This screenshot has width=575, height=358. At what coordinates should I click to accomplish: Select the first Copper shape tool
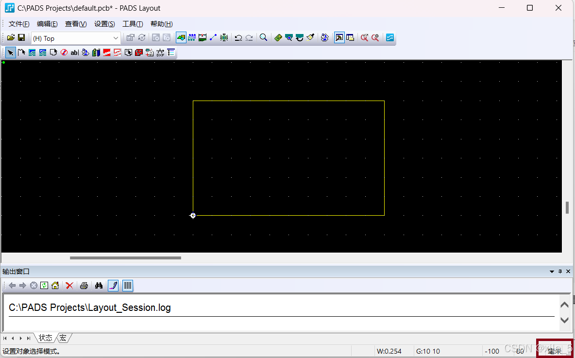tap(32, 52)
